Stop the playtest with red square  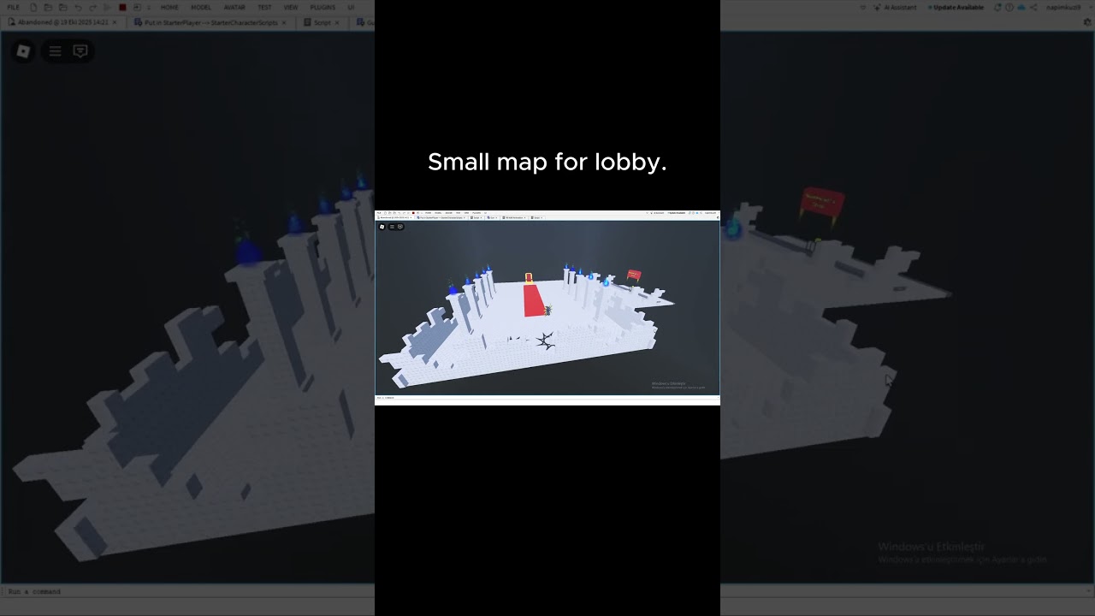[x=122, y=7]
